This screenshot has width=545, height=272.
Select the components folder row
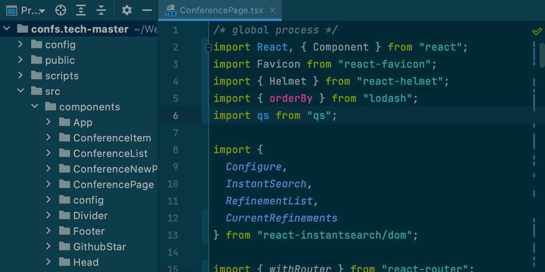[x=79, y=107]
